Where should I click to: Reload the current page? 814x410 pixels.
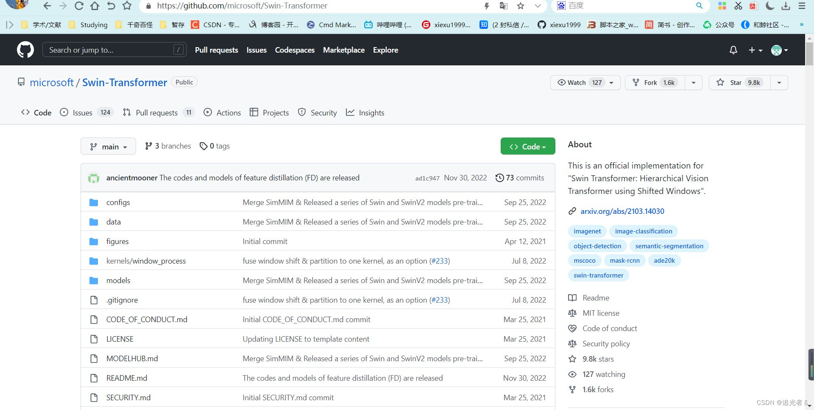(79, 6)
